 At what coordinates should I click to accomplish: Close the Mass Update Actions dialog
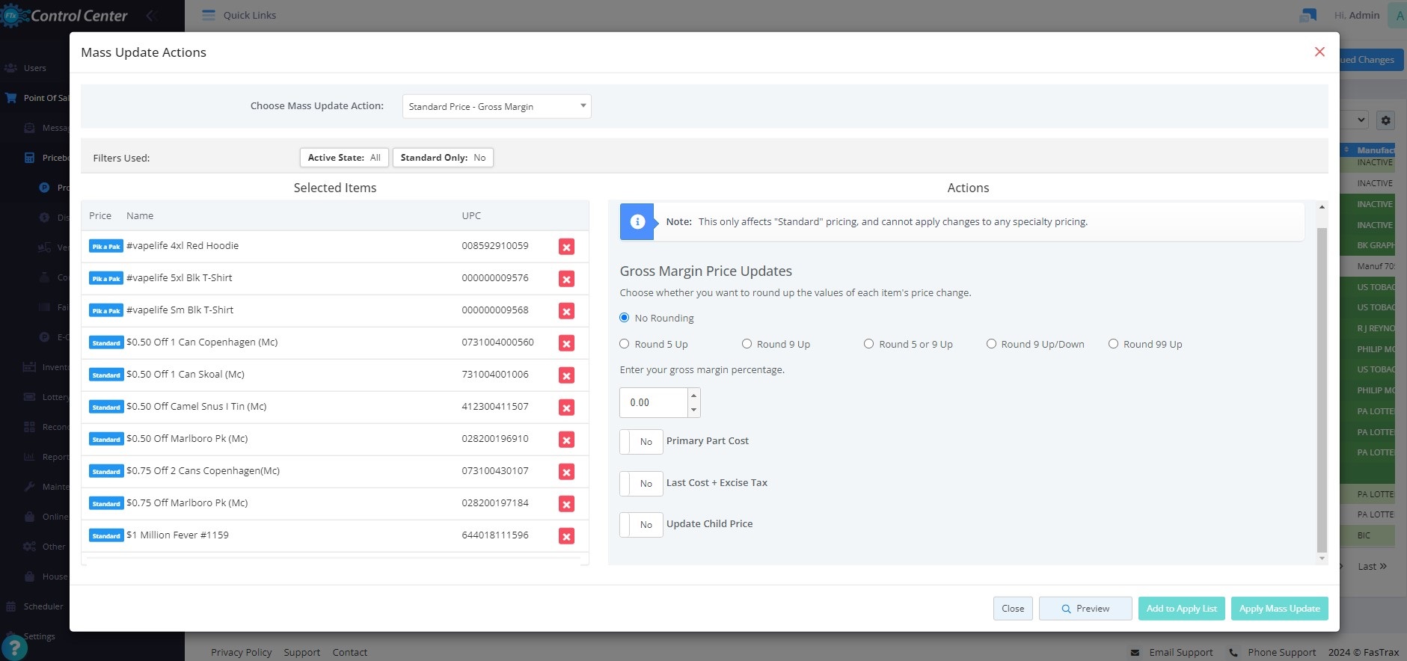click(1319, 52)
